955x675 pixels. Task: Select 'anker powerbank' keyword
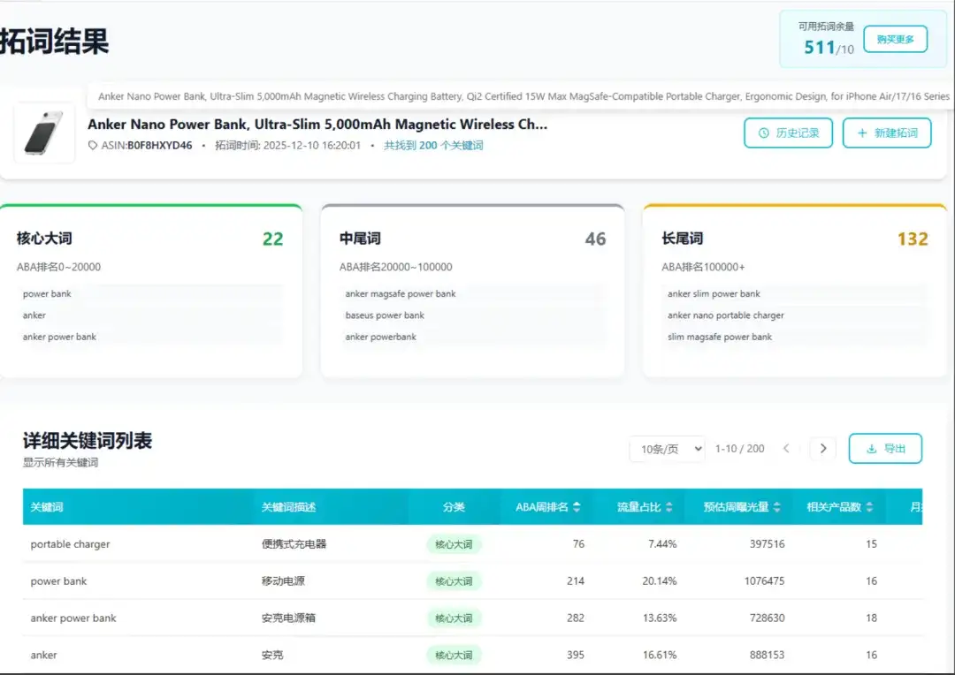point(380,337)
